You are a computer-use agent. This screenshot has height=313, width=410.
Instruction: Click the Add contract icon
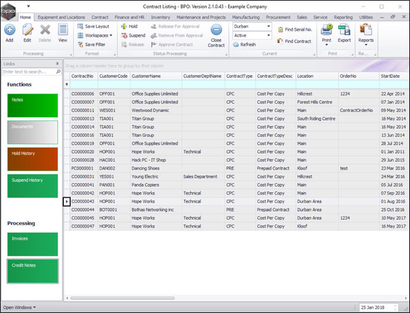click(x=9, y=31)
